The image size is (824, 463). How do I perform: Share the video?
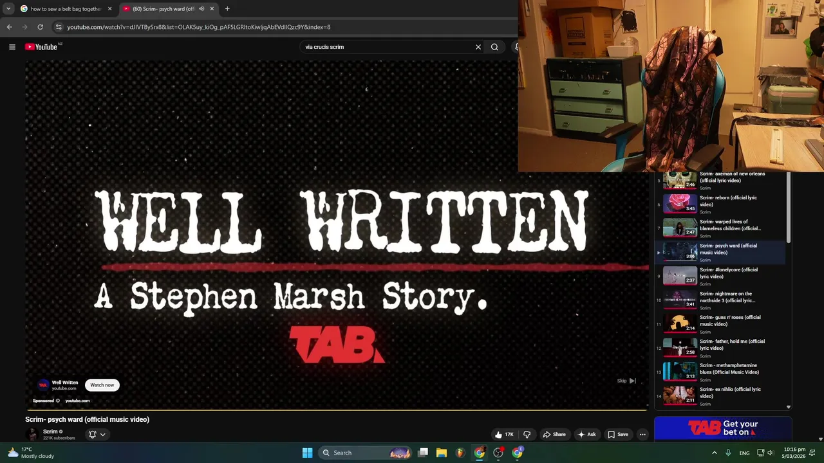click(x=554, y=435)
